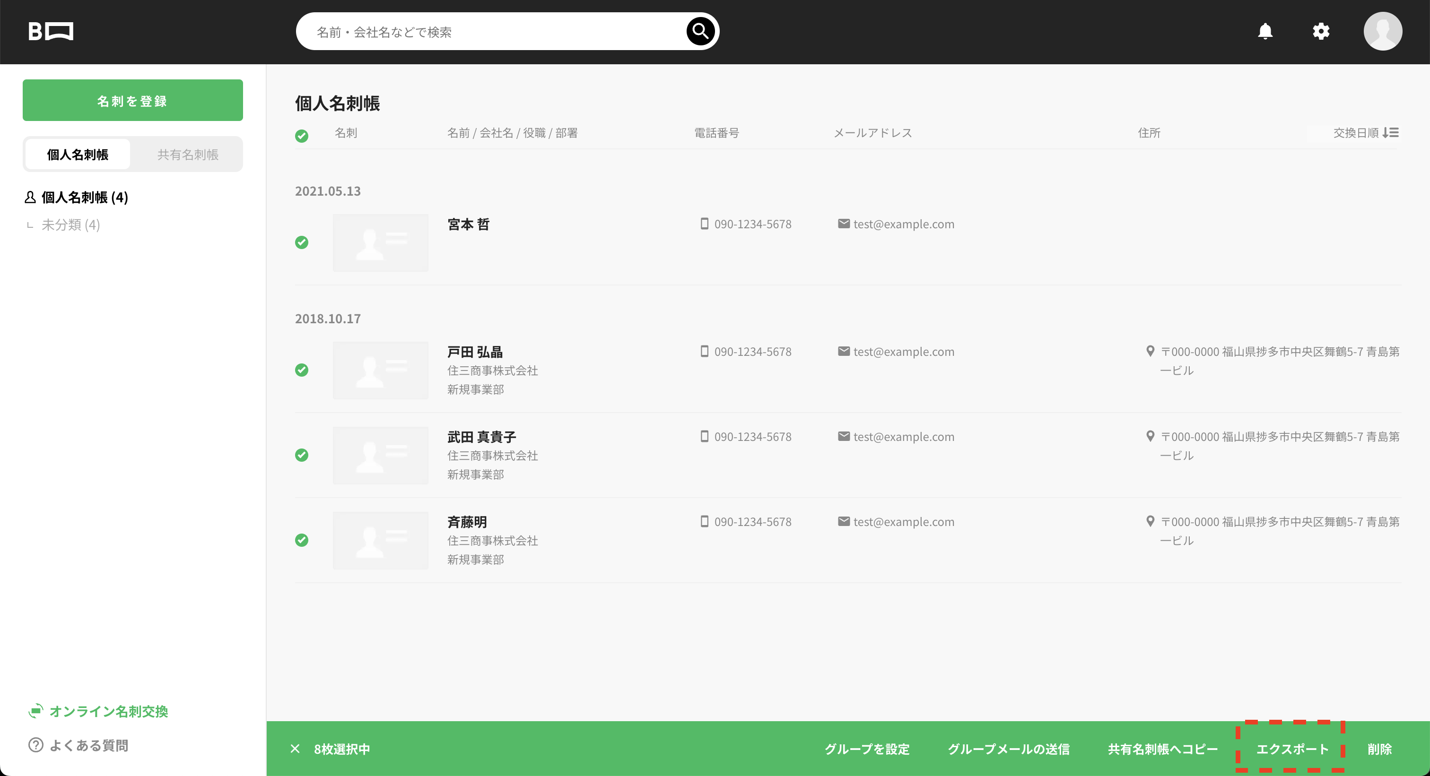Switch to the 個人名刺帳 tab
This screenshot has width=1430, height=776.
(x=78, y=154)
